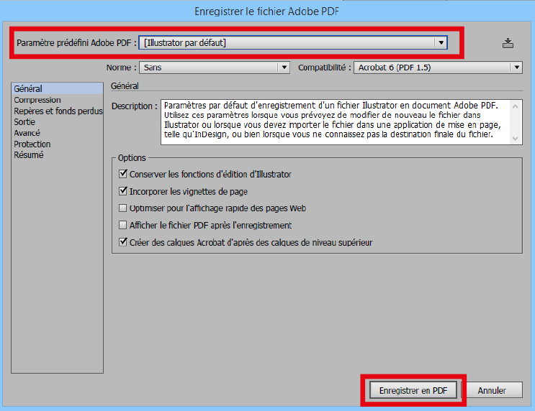Click the Description scrollbar down arrow
The height and width of the screenshot is (411, 535).
coord(516,138)
